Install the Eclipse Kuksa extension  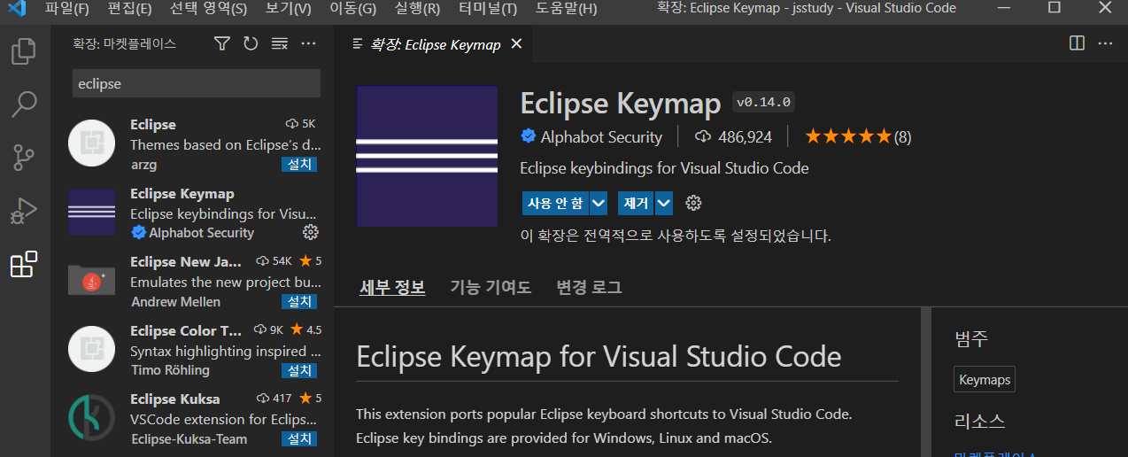click(x=298, y=438)
